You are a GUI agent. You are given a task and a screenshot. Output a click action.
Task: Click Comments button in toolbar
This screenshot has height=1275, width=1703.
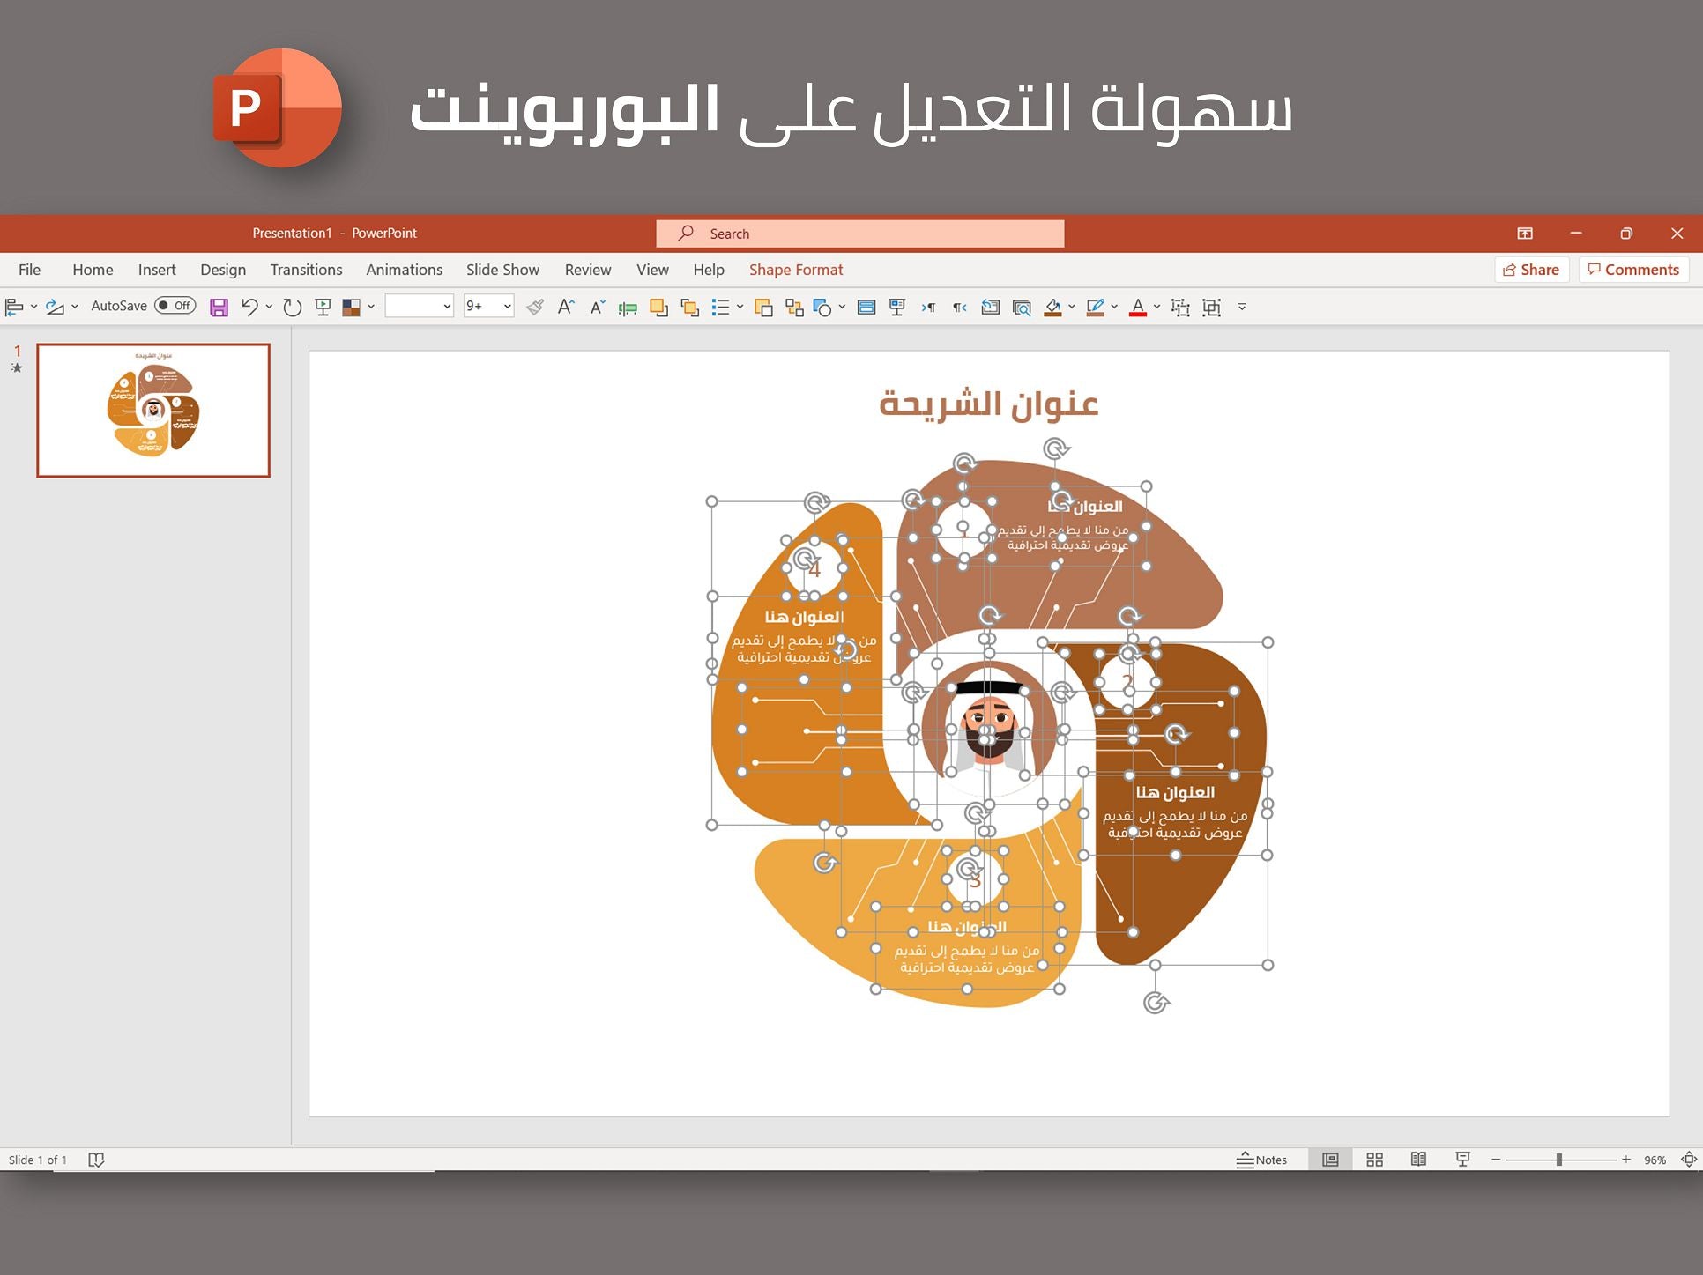click(x=1632, y=270)
